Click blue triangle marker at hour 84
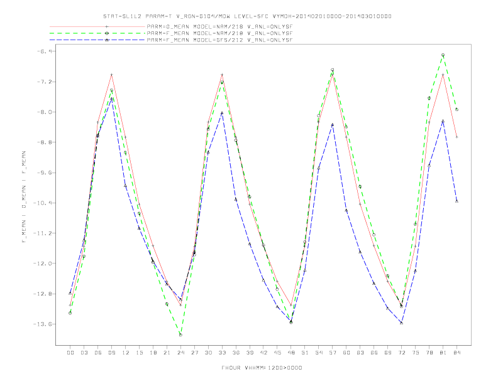The image size is (498, 384). [456, 201]
